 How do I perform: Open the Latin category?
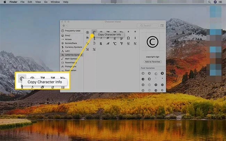click(x=72, y=51)
